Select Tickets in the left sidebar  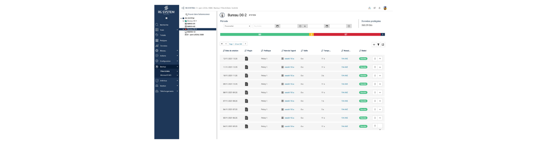(163, 35)
